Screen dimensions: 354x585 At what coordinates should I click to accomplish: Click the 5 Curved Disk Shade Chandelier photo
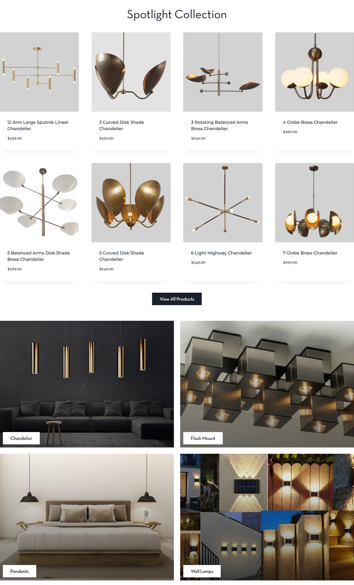(x=131, y=203)
